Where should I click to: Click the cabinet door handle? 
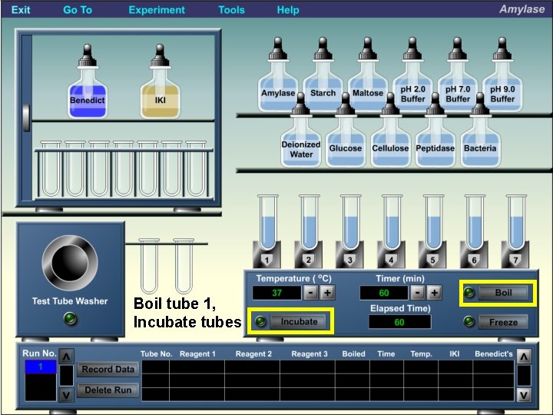tap(26, 118)
